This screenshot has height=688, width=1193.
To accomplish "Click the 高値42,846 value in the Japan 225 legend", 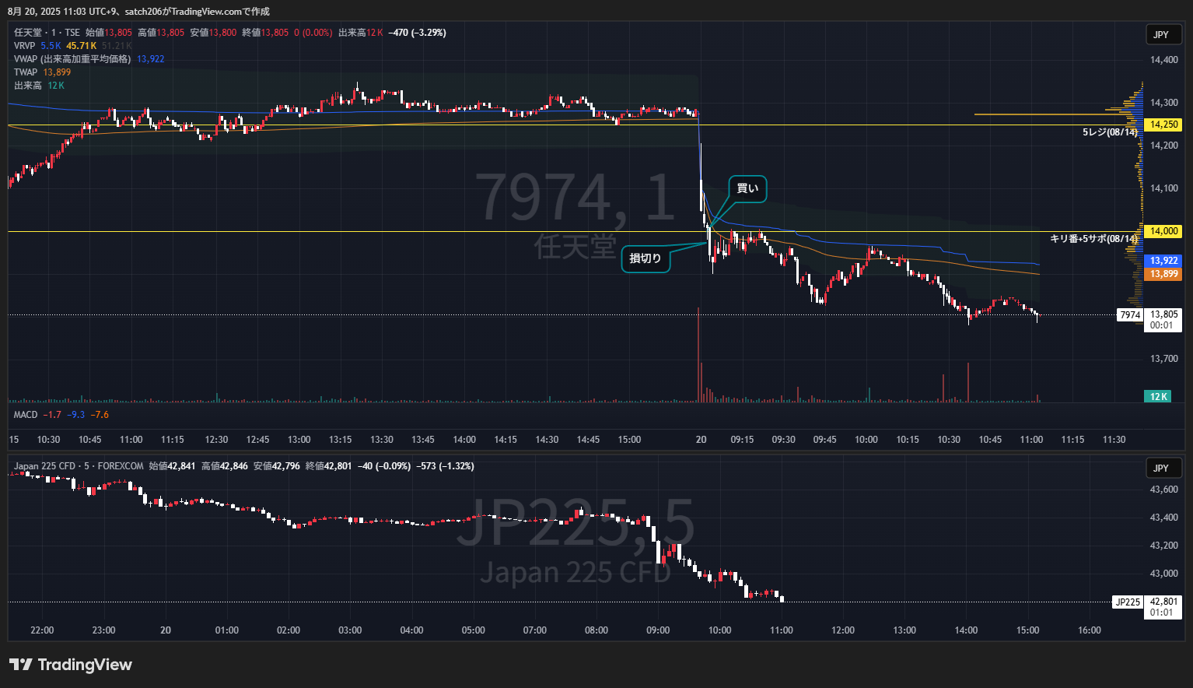I will [225, 466].
